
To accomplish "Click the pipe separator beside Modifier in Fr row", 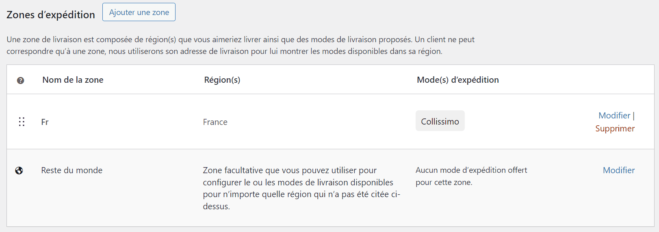I will [x=633, y=116].
